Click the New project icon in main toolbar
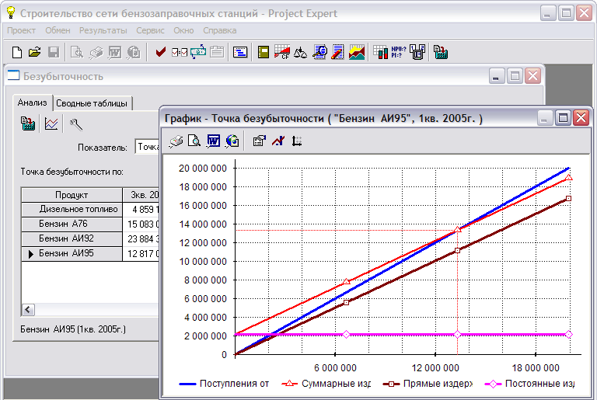Image resolution: width=597 pixels, height=400 pixels. [x=17, y=53]
